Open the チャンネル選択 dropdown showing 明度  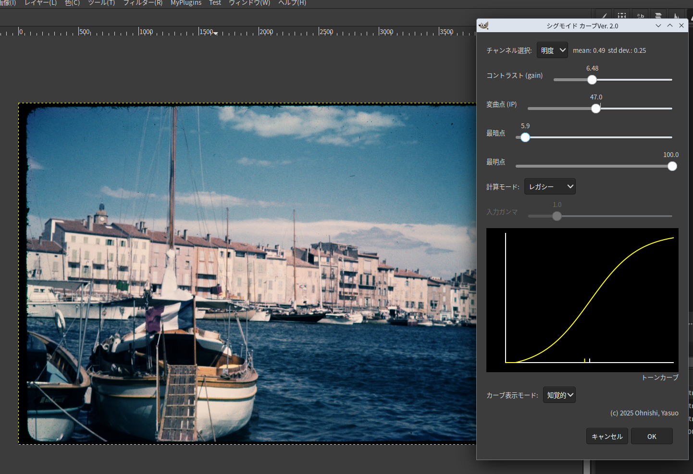pos(552,50)
